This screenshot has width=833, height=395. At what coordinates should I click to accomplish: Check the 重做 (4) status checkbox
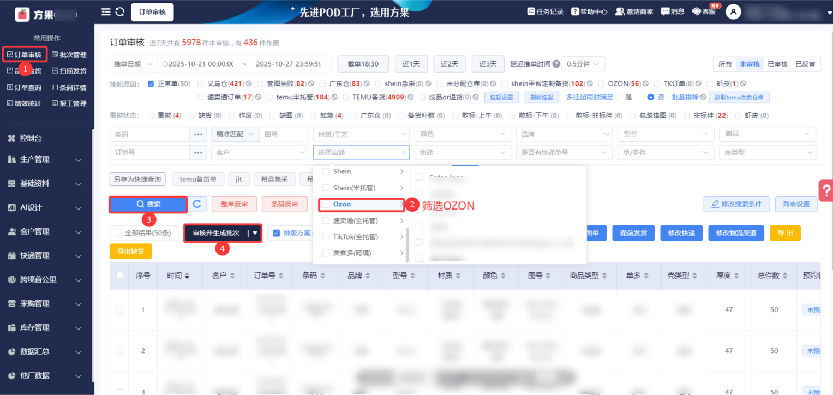point(151,116)
